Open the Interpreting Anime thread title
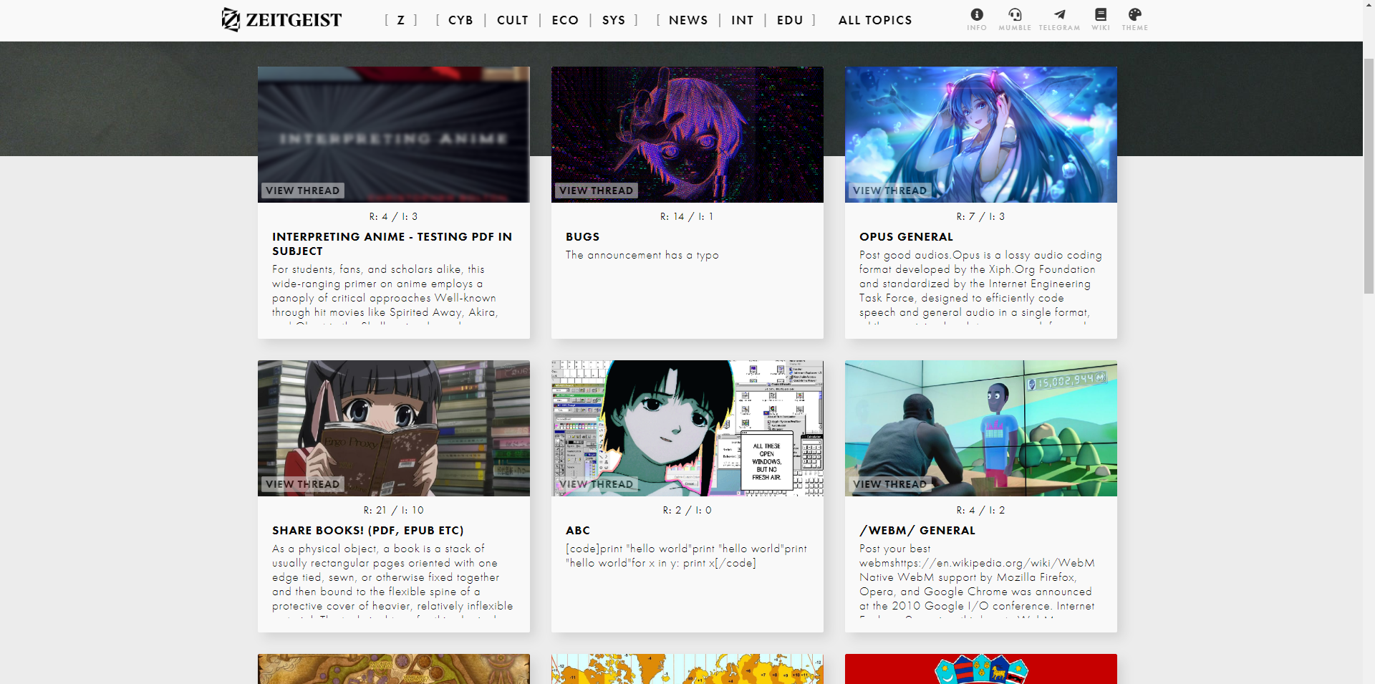The height and width of the screenshot is (684, 1375). 392,244
